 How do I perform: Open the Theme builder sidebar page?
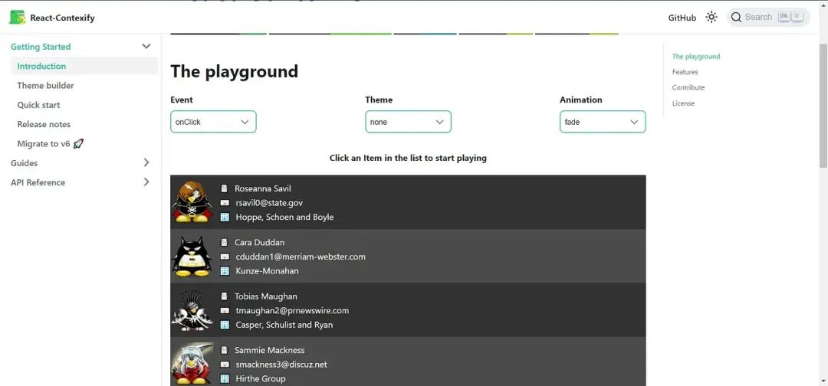tap(46, 86)
